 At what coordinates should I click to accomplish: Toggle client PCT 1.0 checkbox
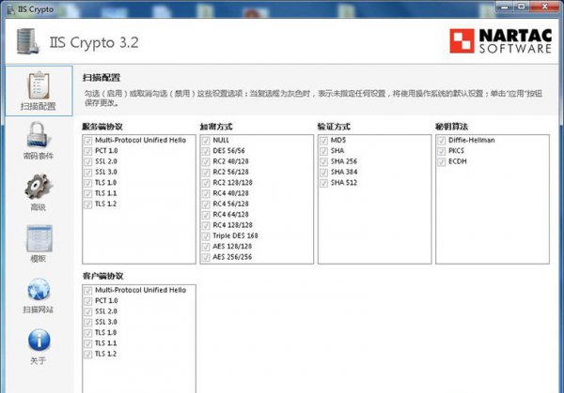(88, 301)
